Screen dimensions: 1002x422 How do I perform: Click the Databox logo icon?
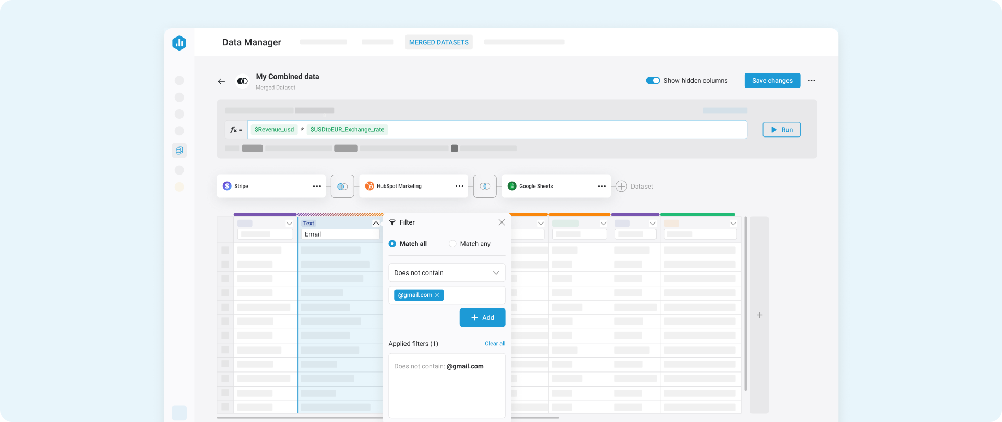(179, 43)
